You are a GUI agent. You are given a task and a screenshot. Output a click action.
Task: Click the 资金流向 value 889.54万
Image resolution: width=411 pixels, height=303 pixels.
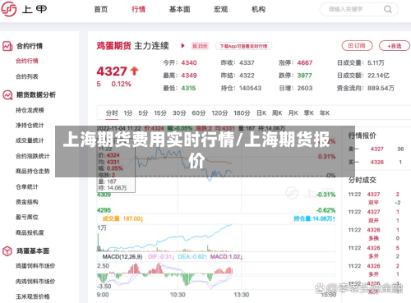tap(381, 88)
